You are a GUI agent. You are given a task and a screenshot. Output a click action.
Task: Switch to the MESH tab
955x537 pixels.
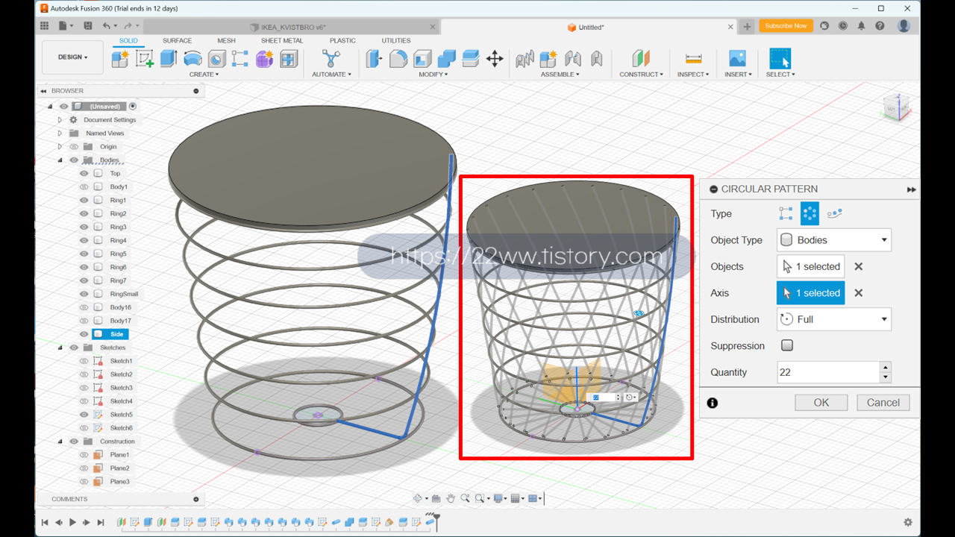point(226,40)
